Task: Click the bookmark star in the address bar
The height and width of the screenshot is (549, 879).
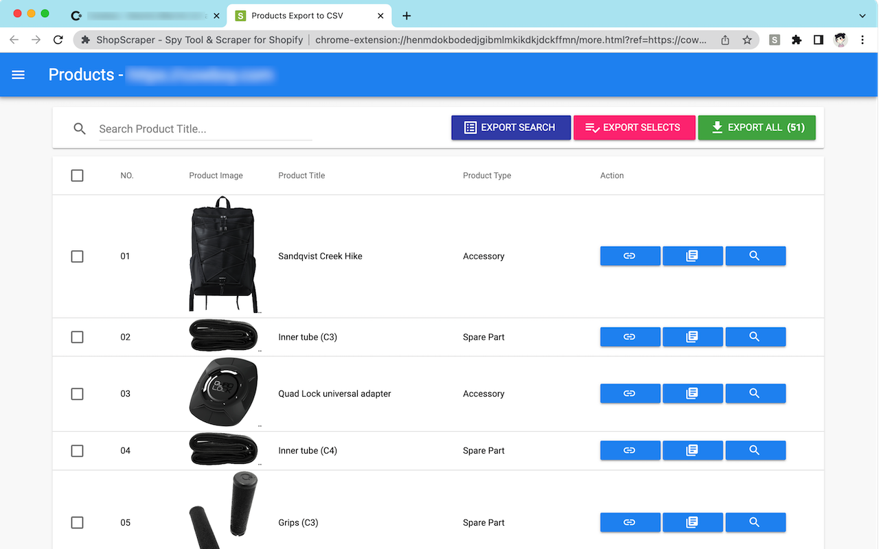Action: (x=746, y=40)
